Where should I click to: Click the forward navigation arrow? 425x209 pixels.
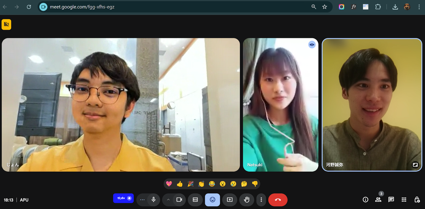tap(17, 7)
